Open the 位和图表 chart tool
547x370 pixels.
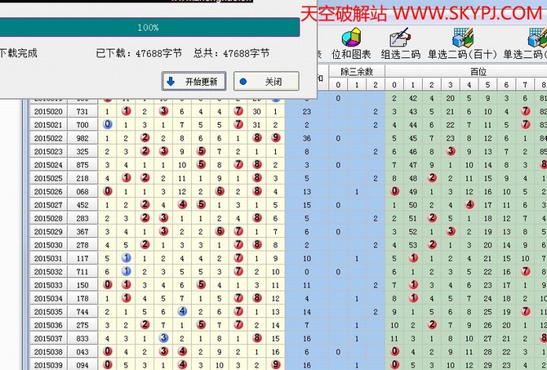(x=351, y=44)
